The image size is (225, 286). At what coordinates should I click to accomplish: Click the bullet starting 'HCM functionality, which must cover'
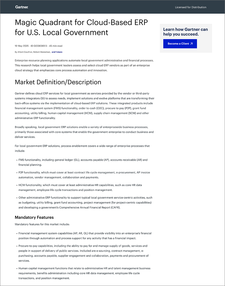[x=80, y=187]
